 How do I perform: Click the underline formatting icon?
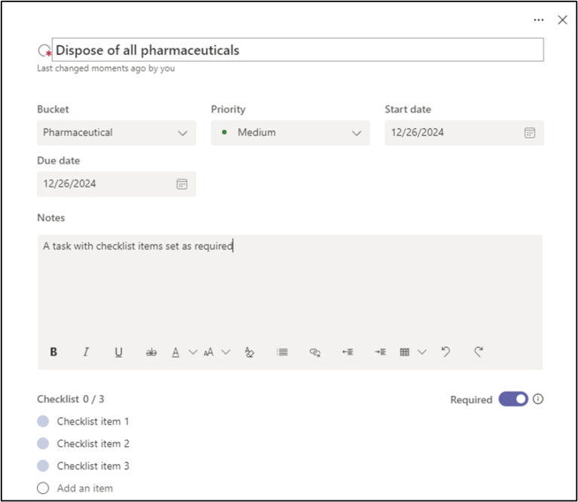click(x=118, y=351)
